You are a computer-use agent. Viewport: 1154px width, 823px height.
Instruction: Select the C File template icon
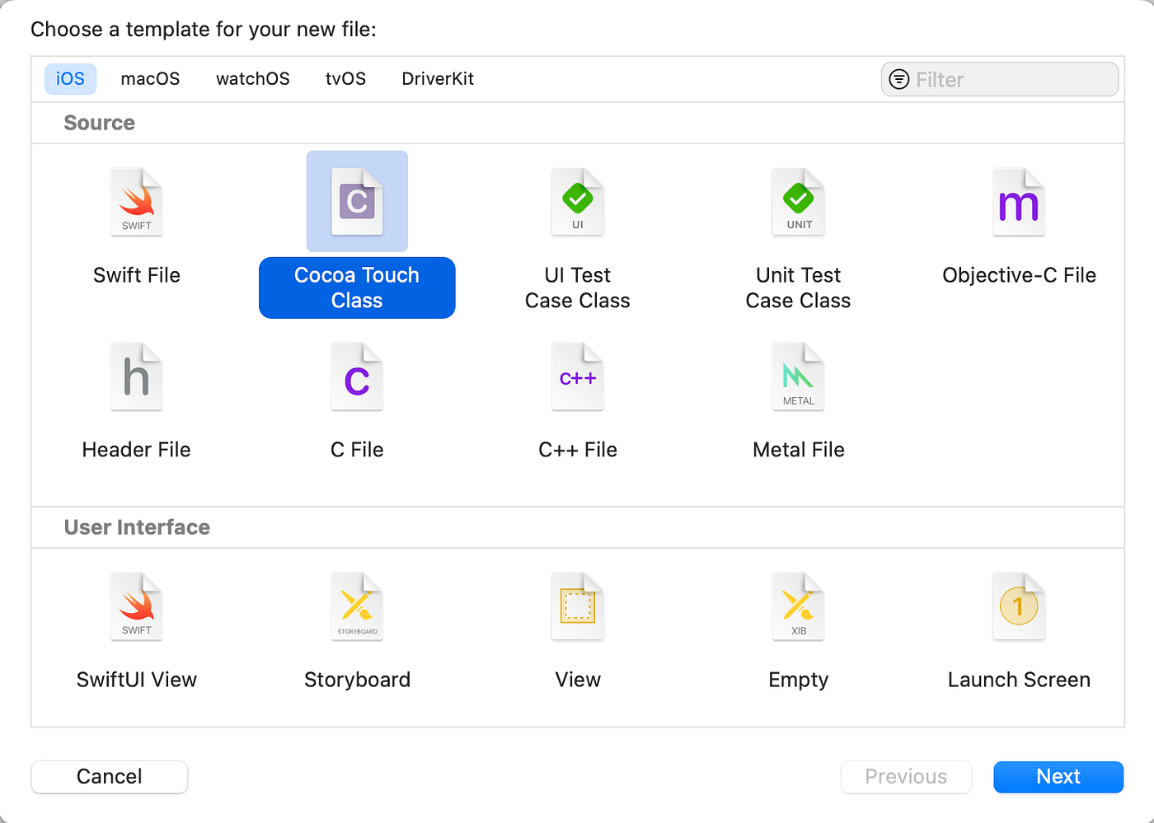(357, 376)
